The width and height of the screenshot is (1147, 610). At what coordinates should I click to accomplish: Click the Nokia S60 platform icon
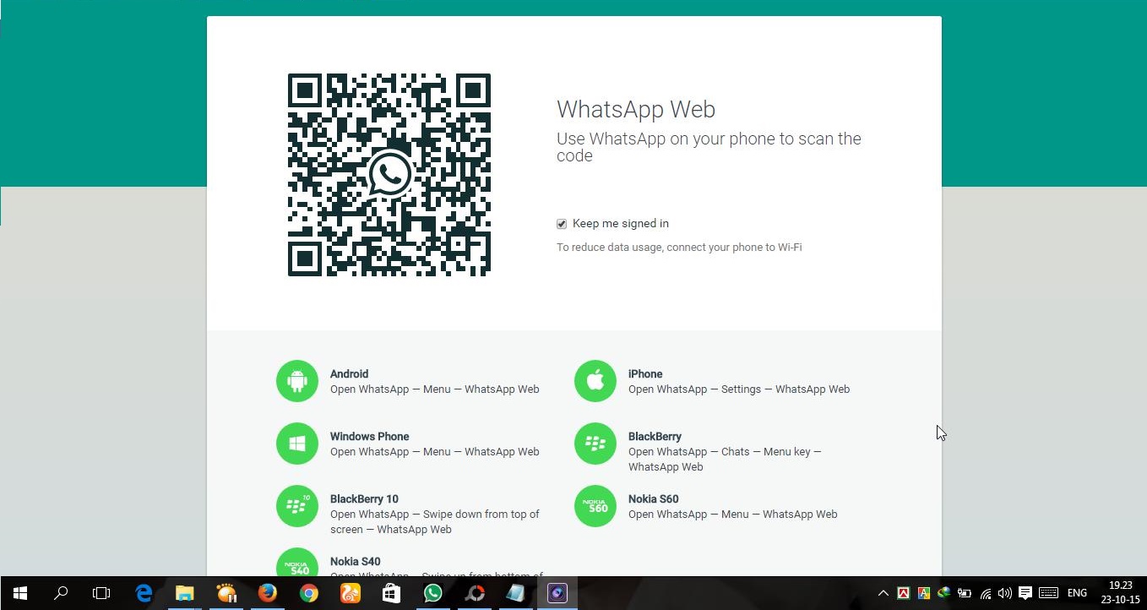(595, 506)
